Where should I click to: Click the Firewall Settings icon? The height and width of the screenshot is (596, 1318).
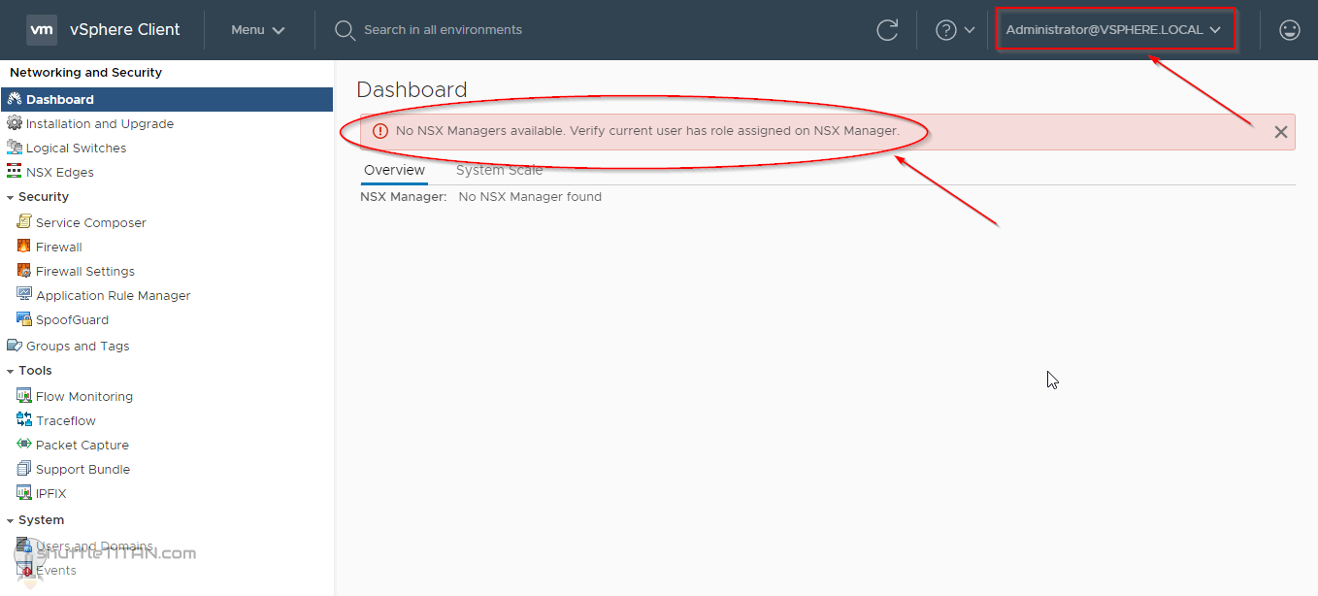pyautogui.click(x=24, y=271)
